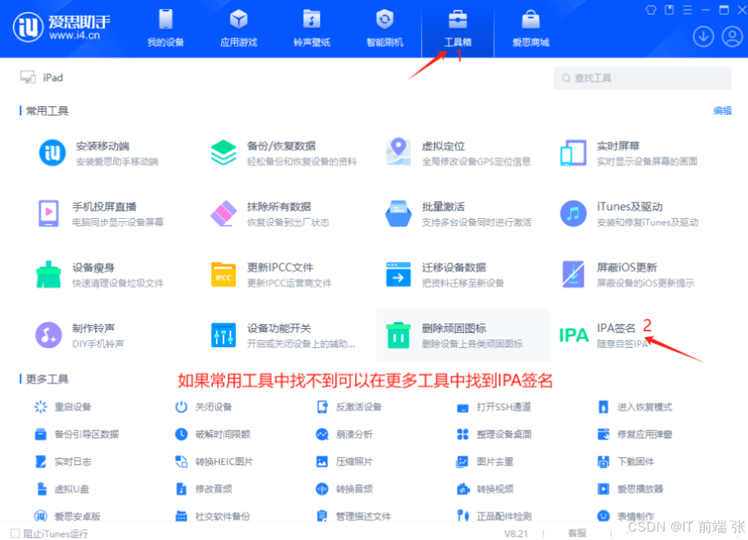748x540 pixels.
Task: Open the 工具箱 tab
Action: [x=458, y=29]
